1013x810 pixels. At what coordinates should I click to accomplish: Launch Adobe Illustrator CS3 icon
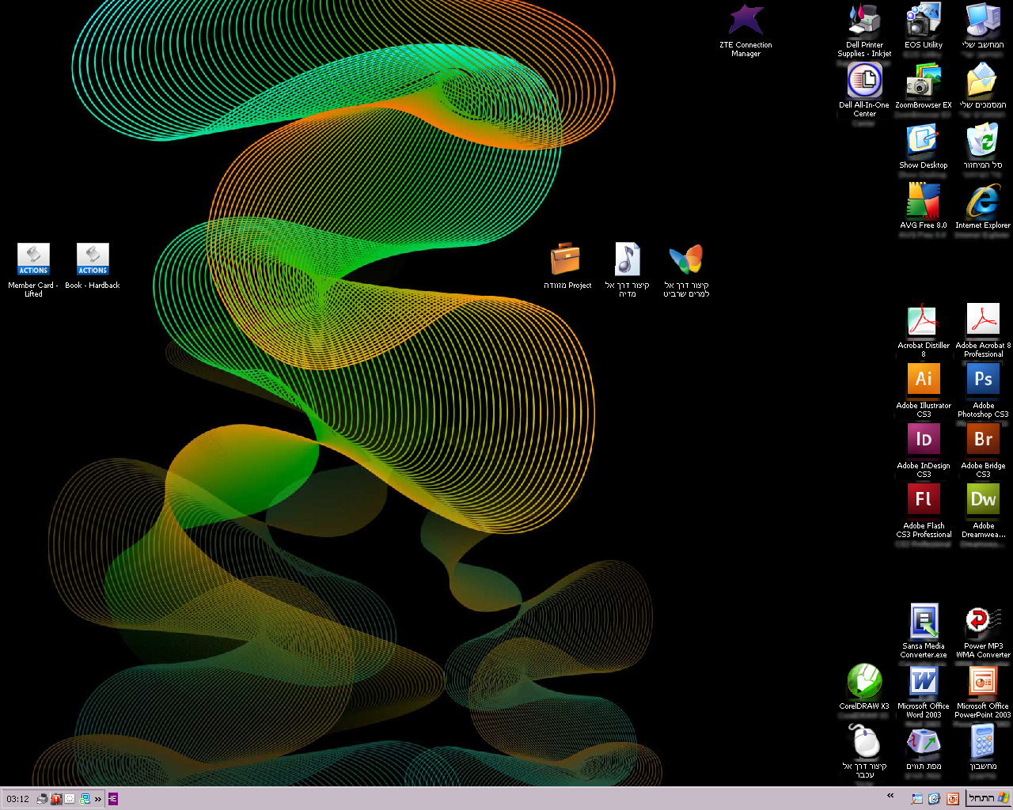(x=924, y=380)
